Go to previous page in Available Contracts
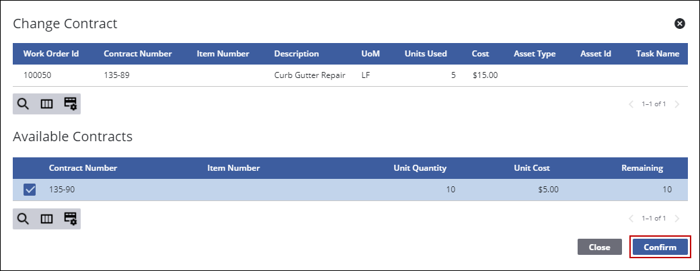 tap(631, 219)
